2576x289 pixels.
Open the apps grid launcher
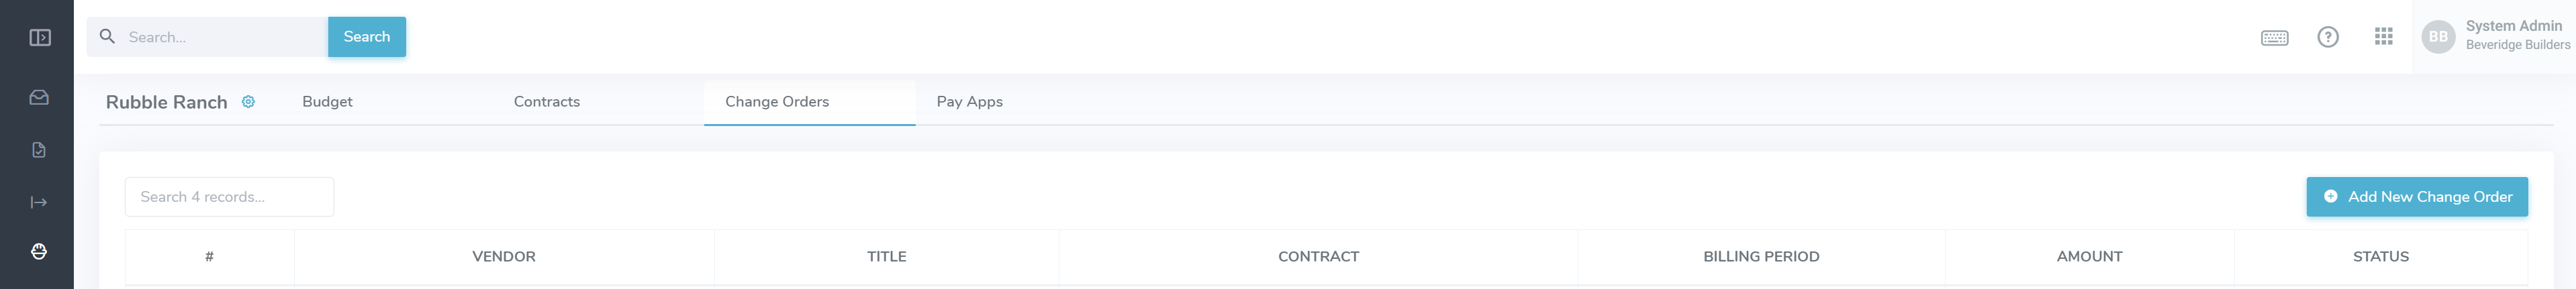[x=2384, y=37]
